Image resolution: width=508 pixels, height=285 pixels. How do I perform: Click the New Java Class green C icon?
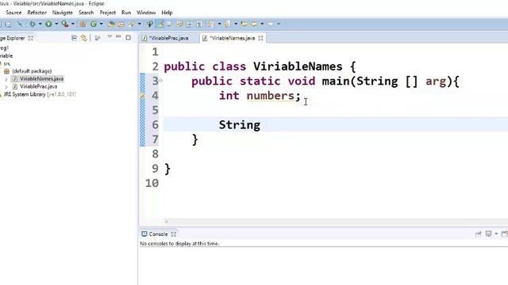click(94, 24)
